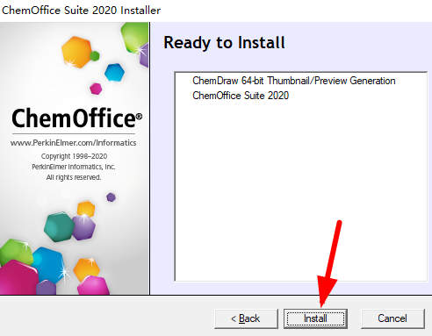Click the teal hexagon graphic
The width and height of the screenshot is (432, 336).
[x=59, y=227]
